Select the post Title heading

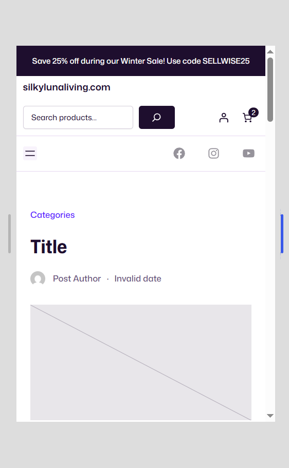(x=49, y=247)
